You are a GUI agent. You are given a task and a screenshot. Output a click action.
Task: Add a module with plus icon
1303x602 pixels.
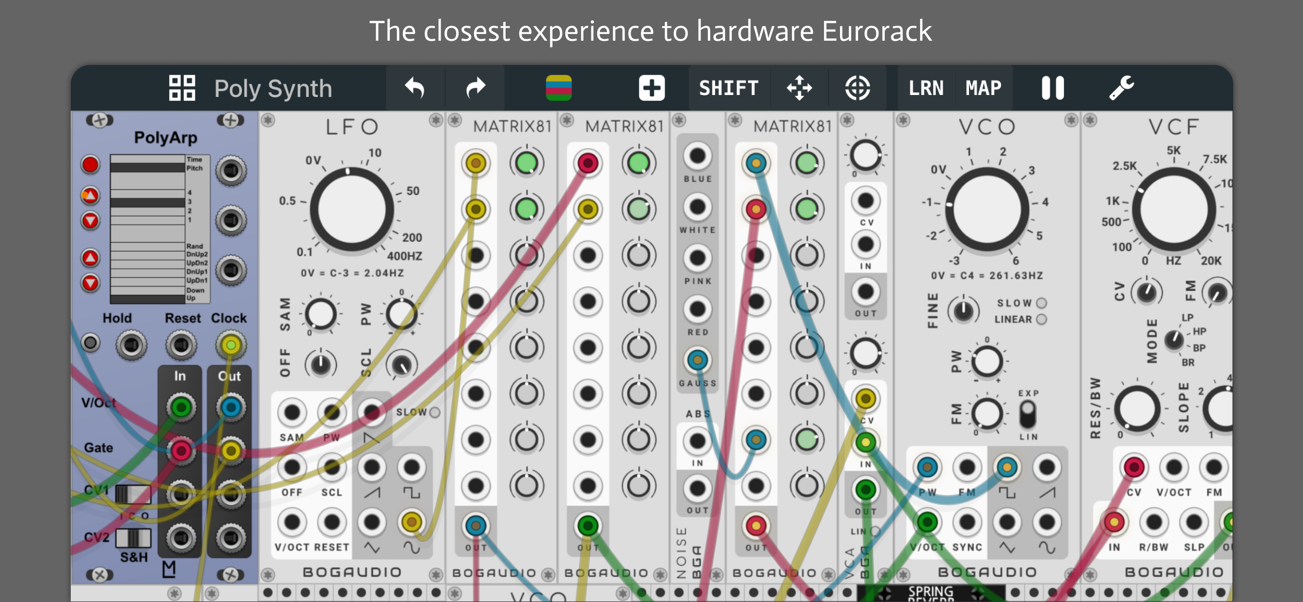click(x=651, y=88)
